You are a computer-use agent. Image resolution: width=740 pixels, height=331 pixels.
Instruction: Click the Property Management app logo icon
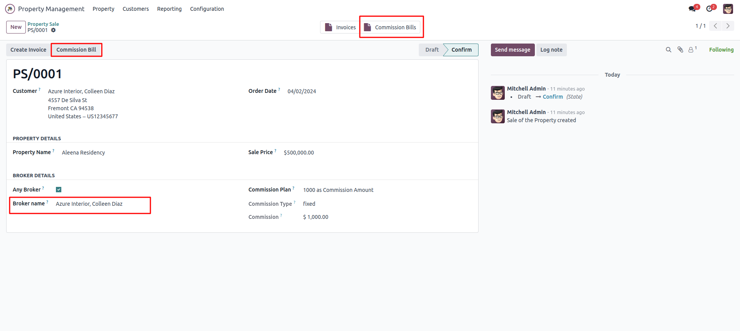10,9
